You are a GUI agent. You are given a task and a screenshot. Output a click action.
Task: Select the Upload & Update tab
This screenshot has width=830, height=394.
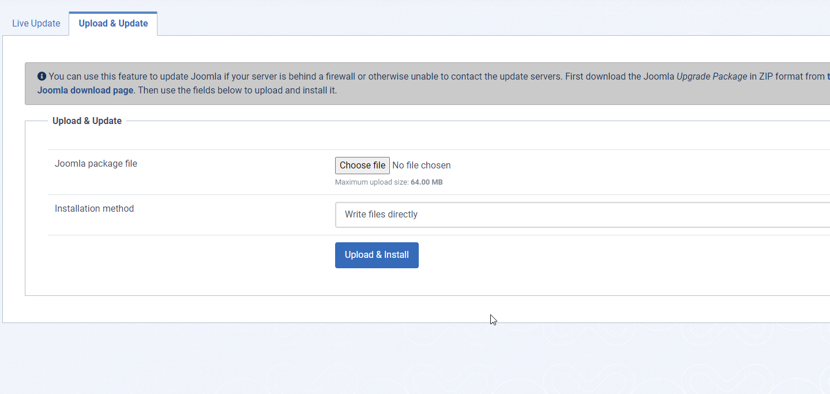pos(113,24)
